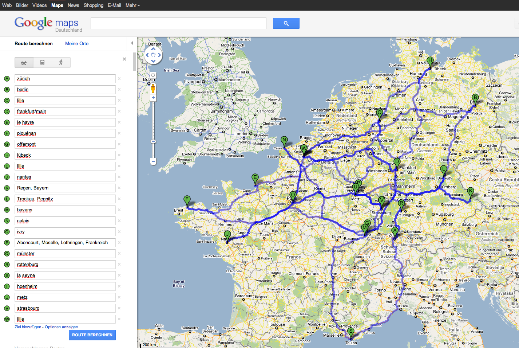Viewport: 519px width, 348px height.
Task: Click the blue search magnifier button
Action: [x=286, y=23]
